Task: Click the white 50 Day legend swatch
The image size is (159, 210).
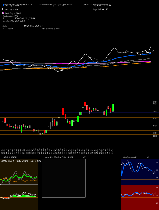Action: tap(3, 9)
